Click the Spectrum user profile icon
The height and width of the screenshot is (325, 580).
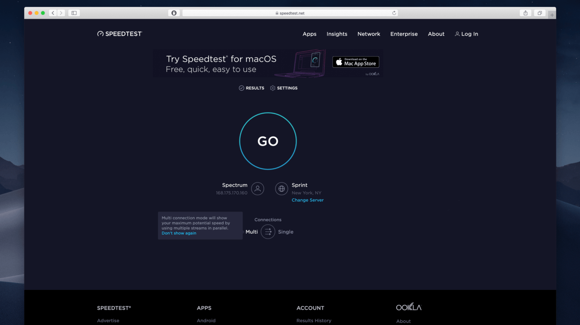point(257,189)
